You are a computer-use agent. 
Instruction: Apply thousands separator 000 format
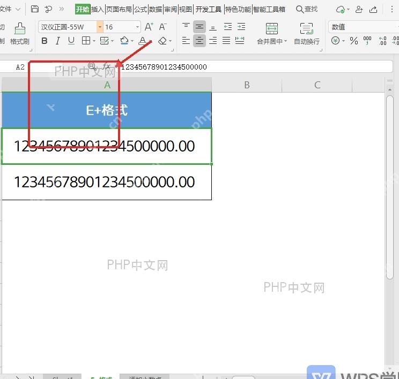click(367, 41)
